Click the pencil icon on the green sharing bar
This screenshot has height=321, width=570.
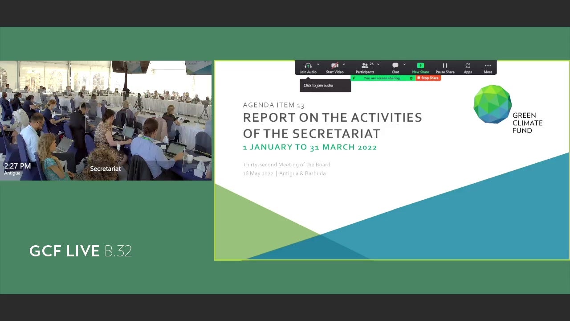tap(354, 78)
